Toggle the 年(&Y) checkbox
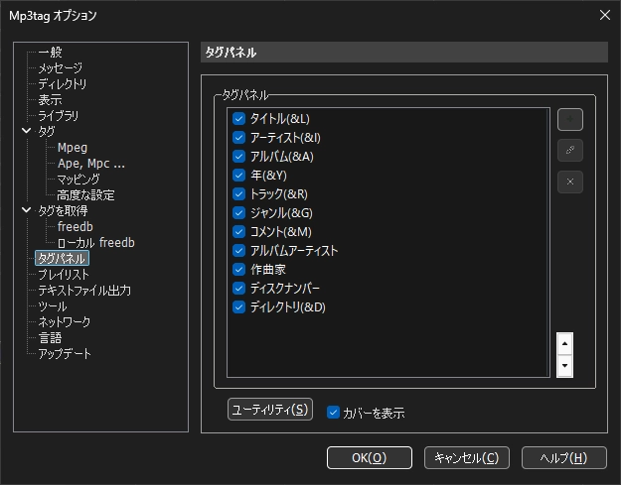Image resolution: width=621 pixels, height=485 pixels. [x=238, y=175]
